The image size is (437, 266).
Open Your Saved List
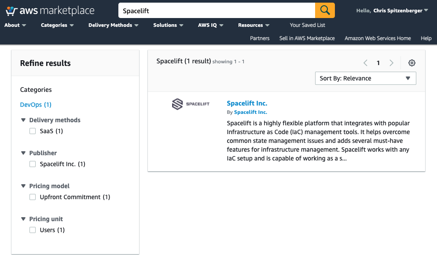tap(308, 25)
